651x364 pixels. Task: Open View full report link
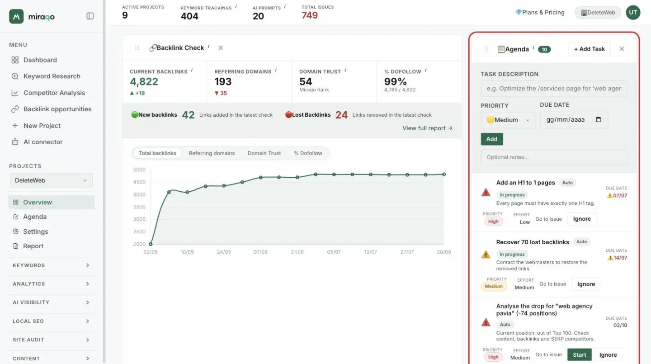tap(427, 128)
